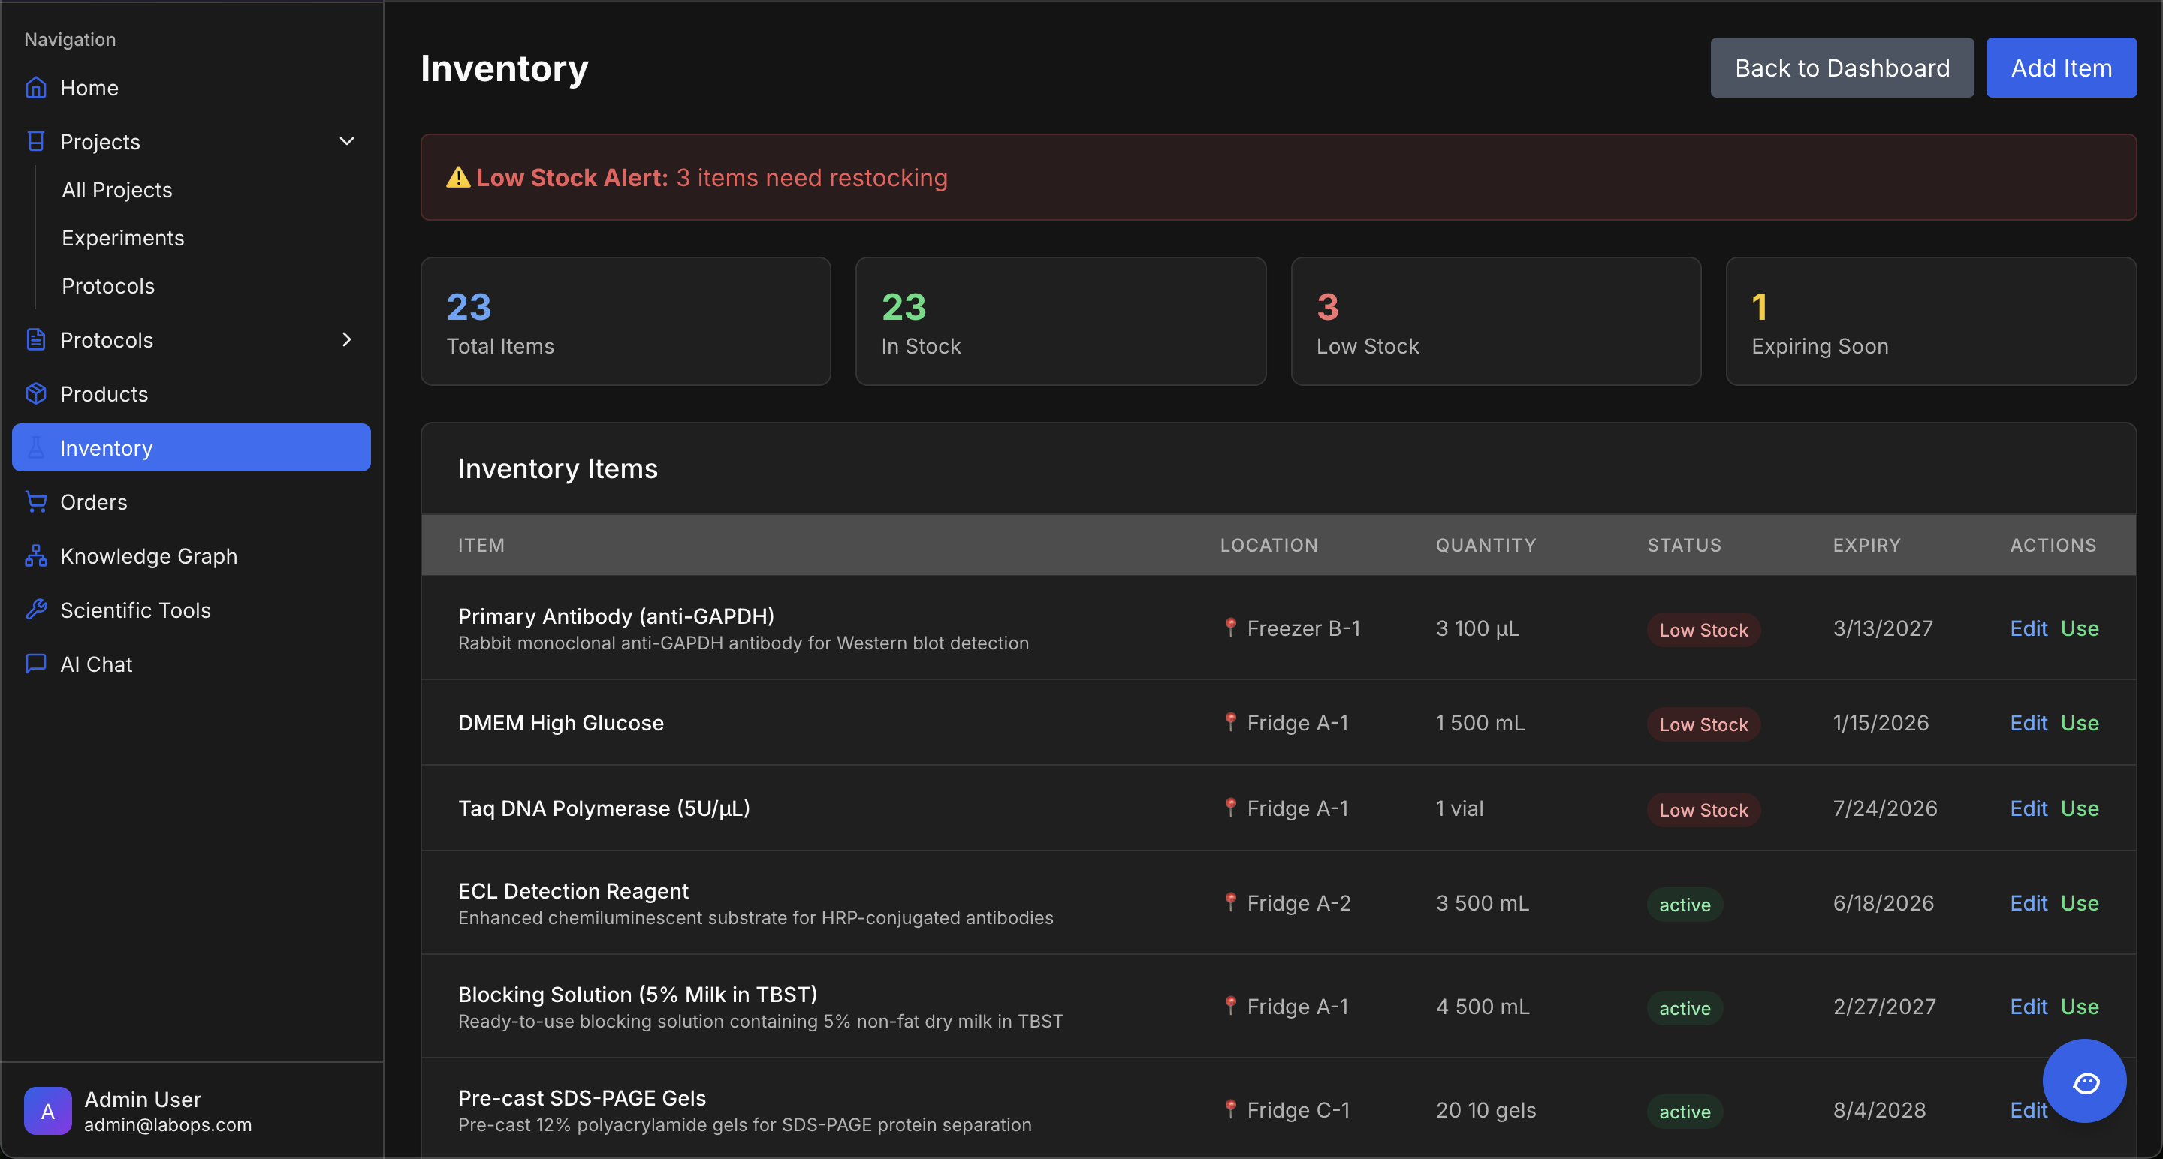Click the location pin next to Freezer B-1
The image size is (2163, 1159).
click(1230, 627)
